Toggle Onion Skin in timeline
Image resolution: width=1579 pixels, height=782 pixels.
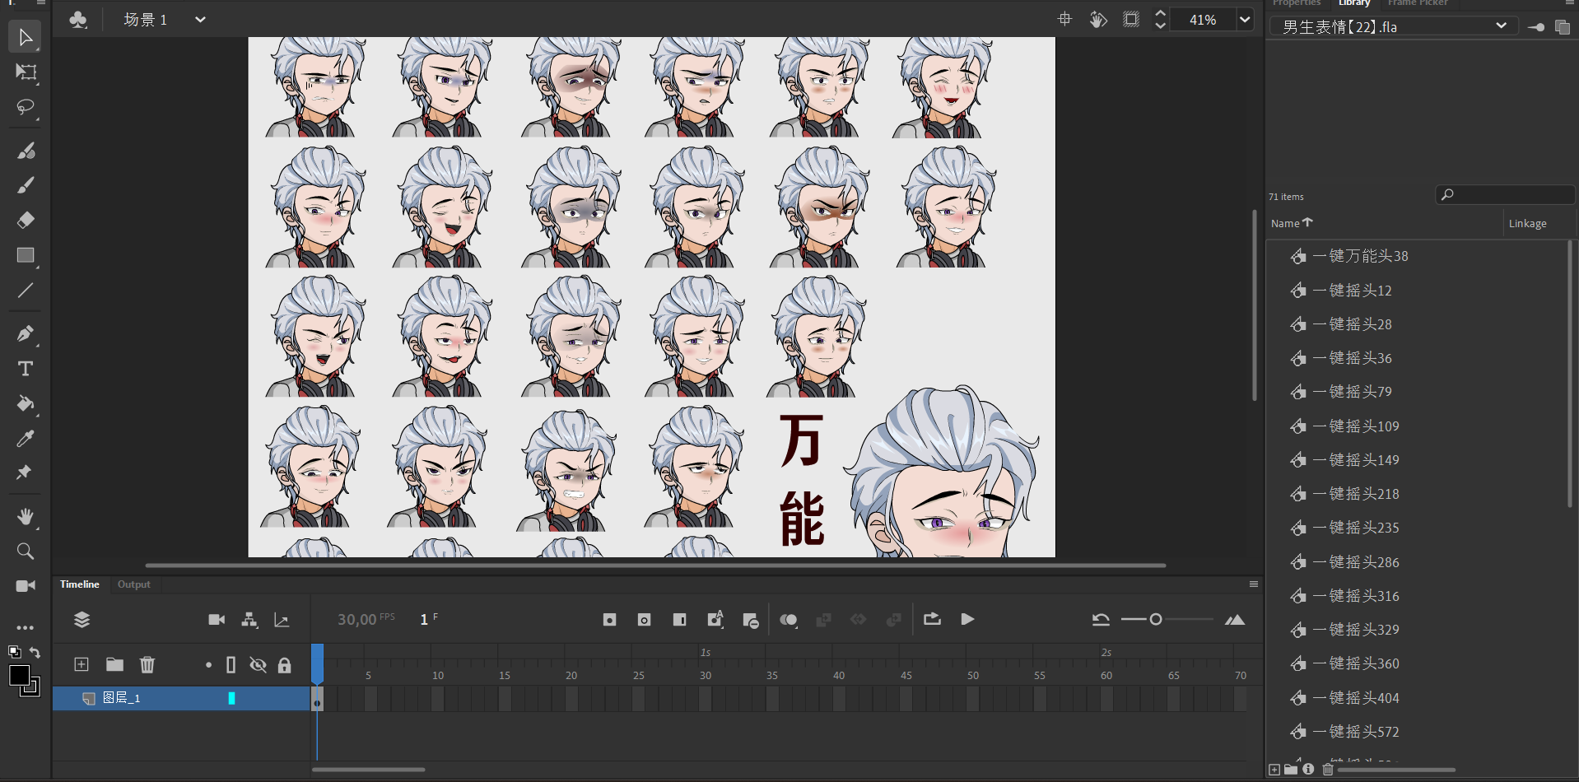(788, 620)
